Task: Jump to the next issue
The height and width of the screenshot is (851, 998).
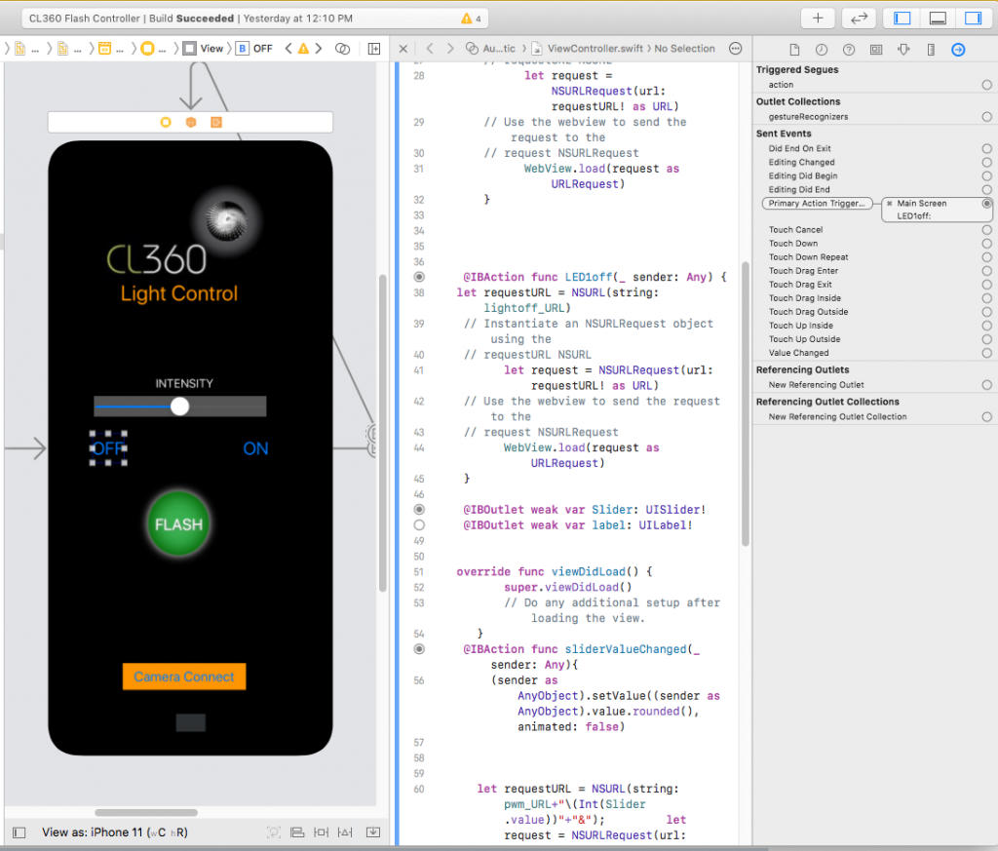Action: point(319,49)
